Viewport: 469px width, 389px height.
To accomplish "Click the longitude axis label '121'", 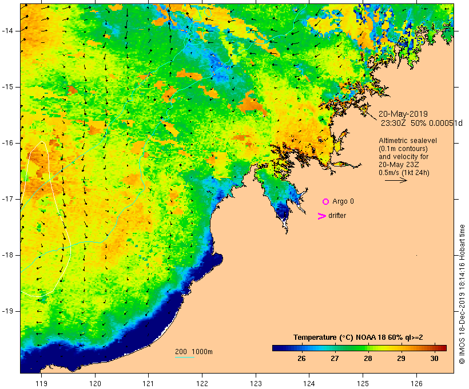I will [148, 383].
